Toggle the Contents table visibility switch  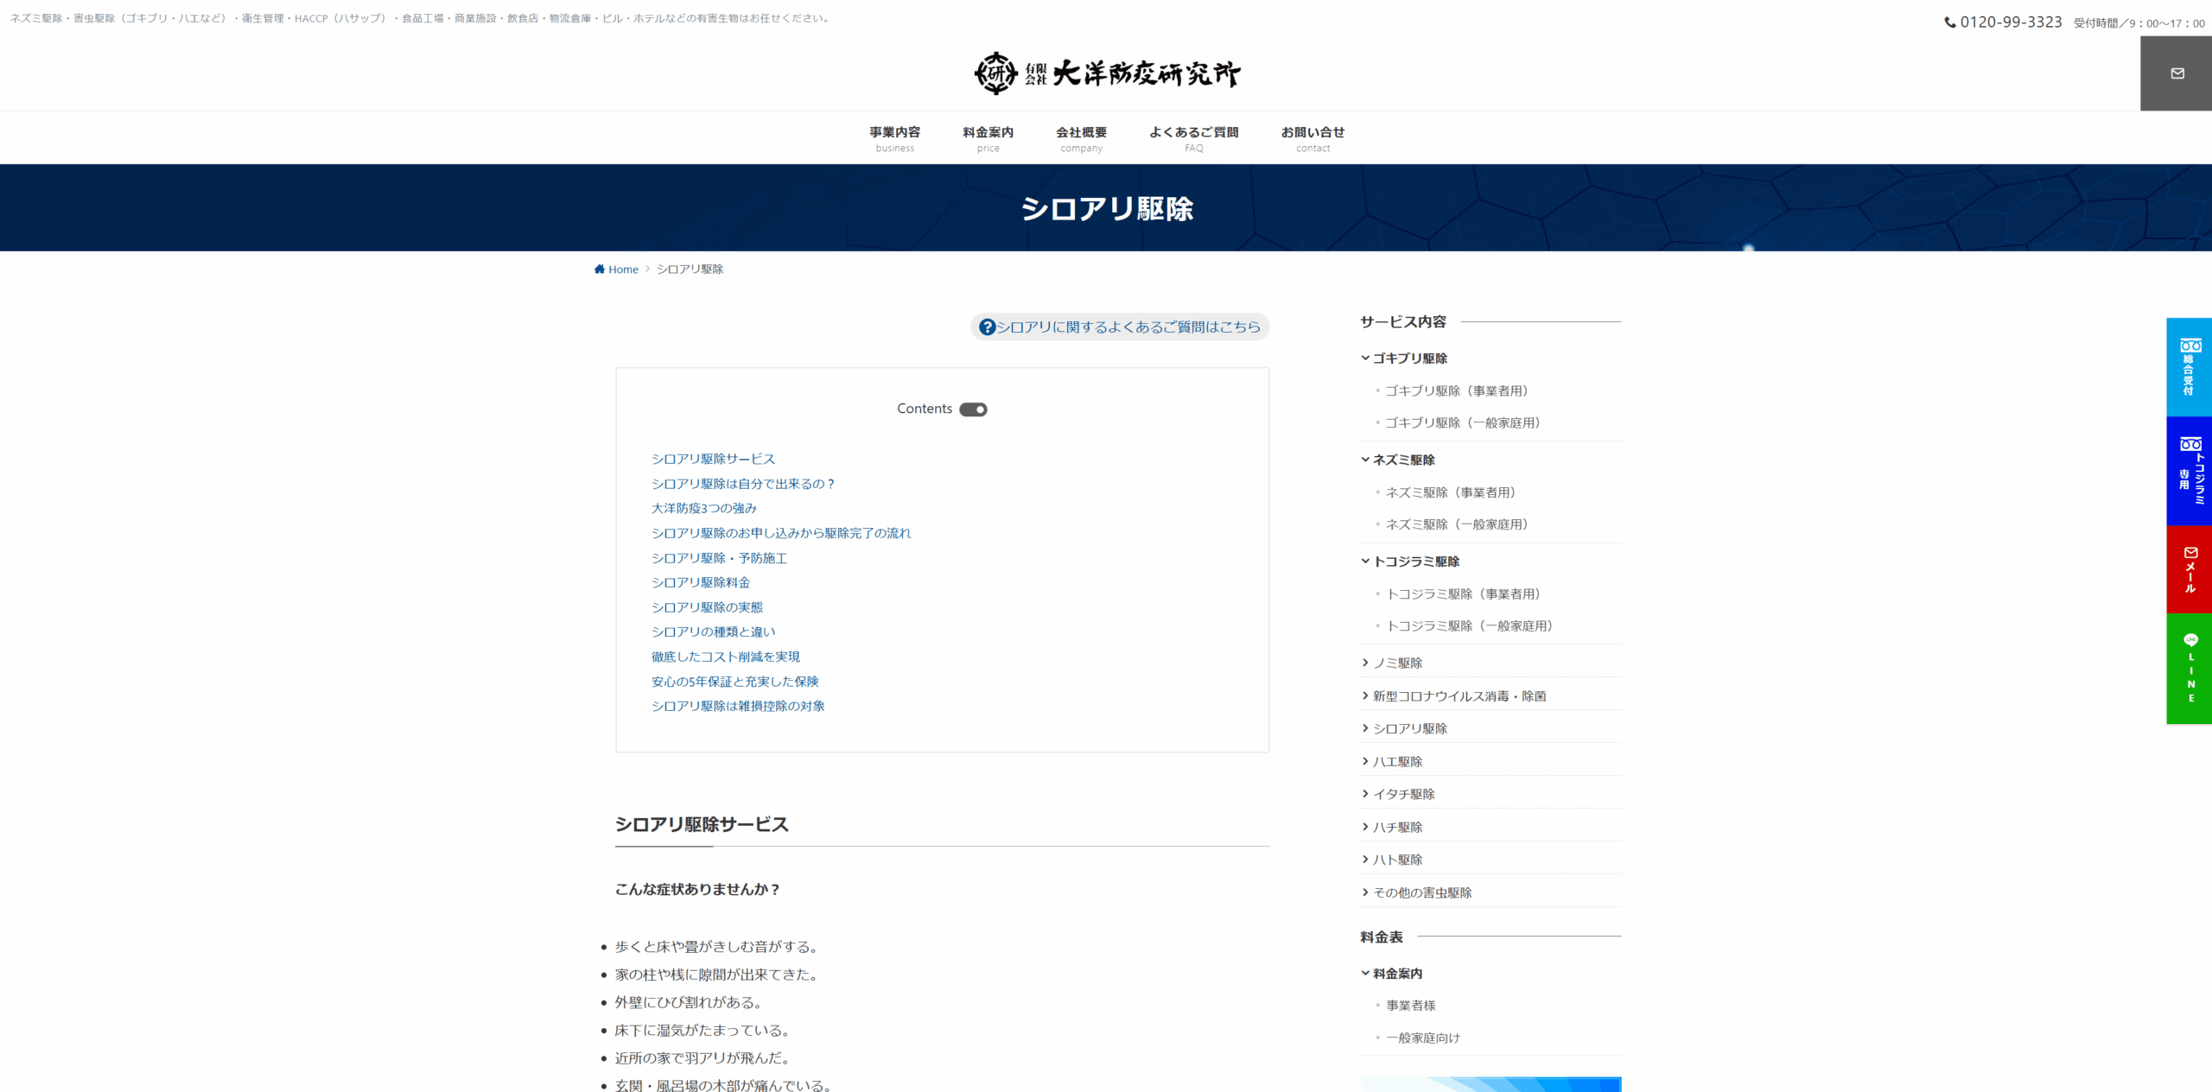(x=973, y=409)
